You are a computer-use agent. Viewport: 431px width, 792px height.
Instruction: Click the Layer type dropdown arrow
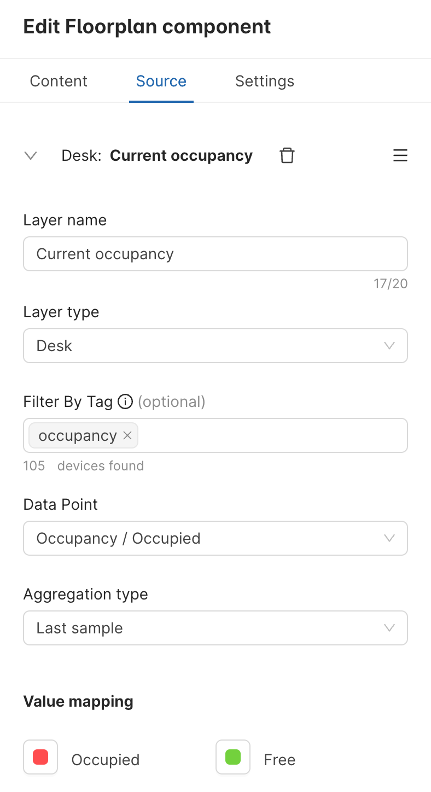(x=389, y=346)
